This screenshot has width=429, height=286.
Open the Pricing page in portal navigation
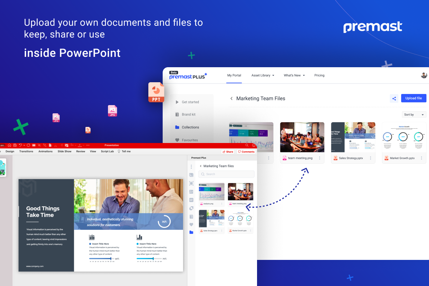319,75
